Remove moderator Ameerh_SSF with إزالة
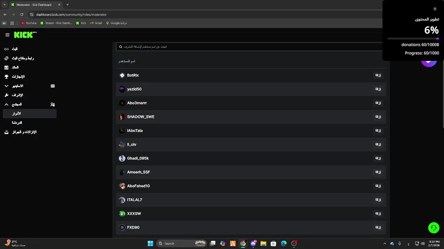444x249 pixels. 378,172
